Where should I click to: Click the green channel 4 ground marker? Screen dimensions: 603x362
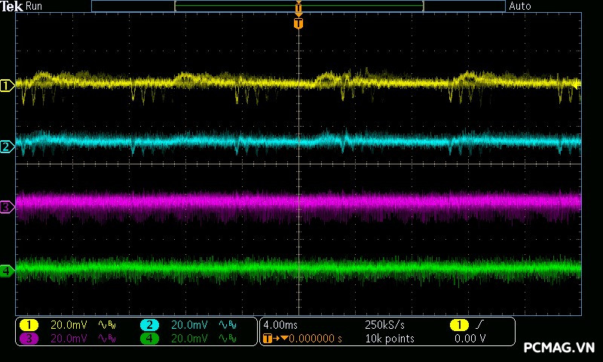tap(7, 270)
